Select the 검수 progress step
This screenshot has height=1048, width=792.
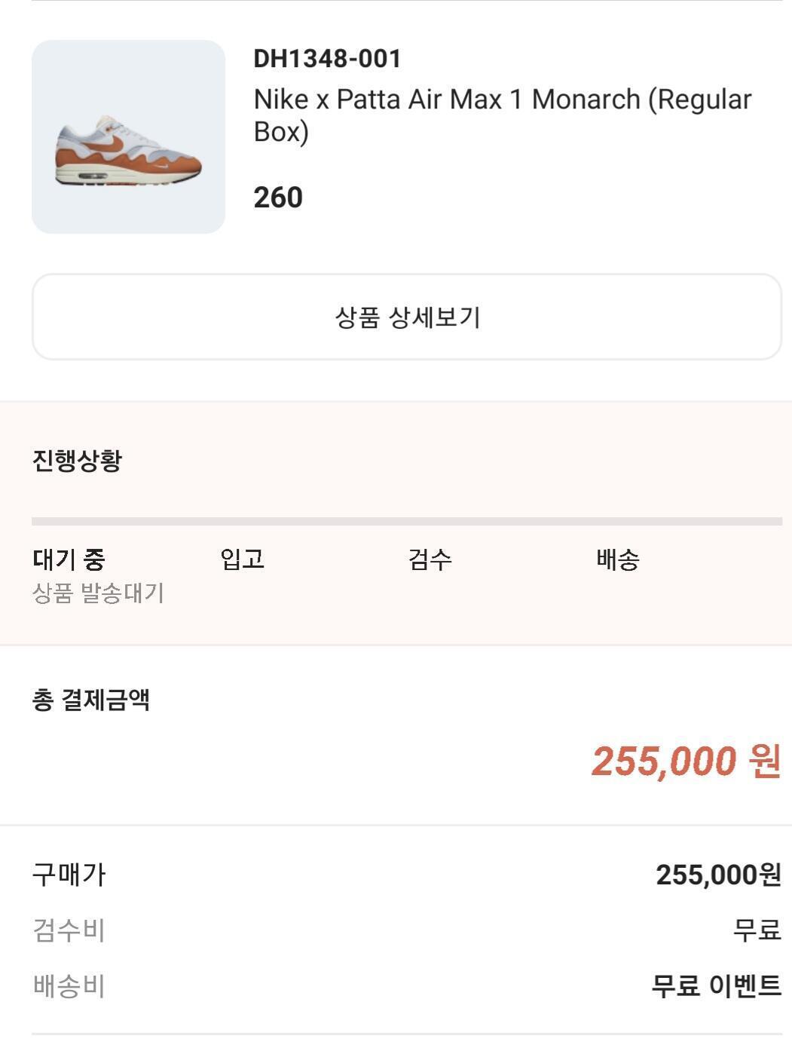tap(430, 559)
